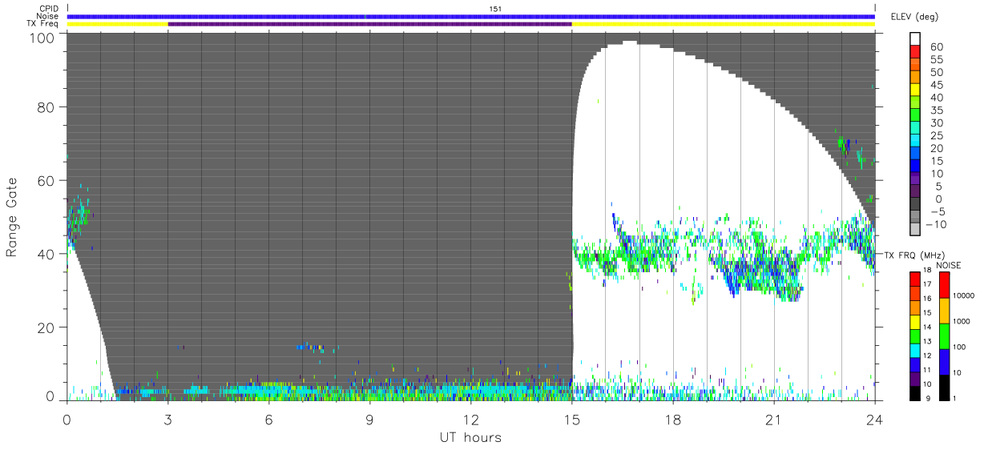Click the blue Noise bar
Image resolution: width=984 pixels, height=454 pixels.
pyautogui.click(x=471, y=16)
